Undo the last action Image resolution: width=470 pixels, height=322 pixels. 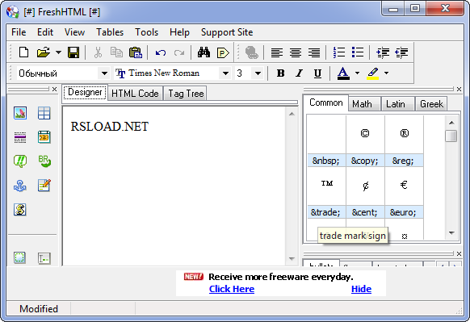click(161, 52)
